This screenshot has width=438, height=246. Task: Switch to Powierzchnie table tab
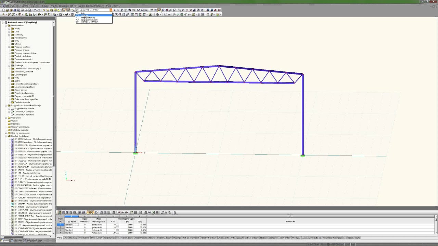pos(84,237)
